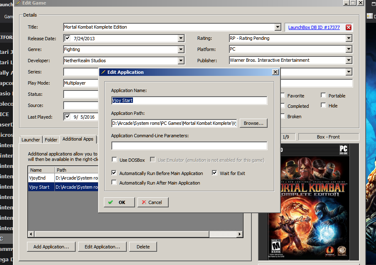
Task: Check the Broken checkbox
Action: click(x=283, y=116)
